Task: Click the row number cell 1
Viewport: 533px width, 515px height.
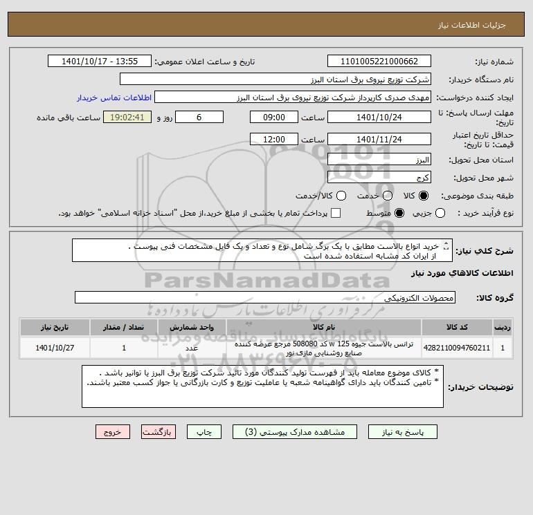Action: [x=503, y=348]
